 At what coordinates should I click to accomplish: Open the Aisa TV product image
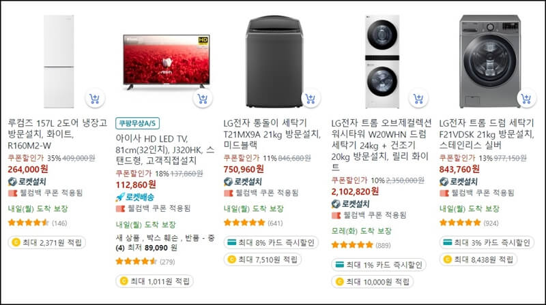(167, 61)
